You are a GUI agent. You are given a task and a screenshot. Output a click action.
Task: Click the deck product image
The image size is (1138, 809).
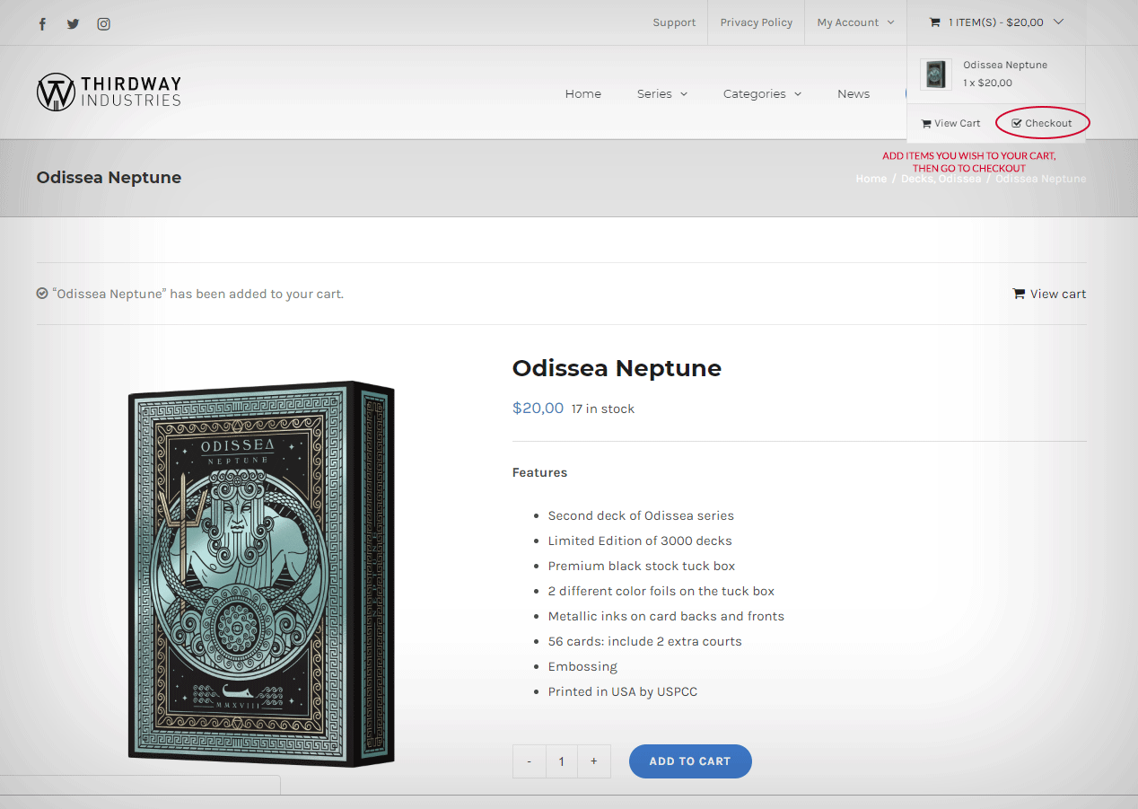pos(261,574)
